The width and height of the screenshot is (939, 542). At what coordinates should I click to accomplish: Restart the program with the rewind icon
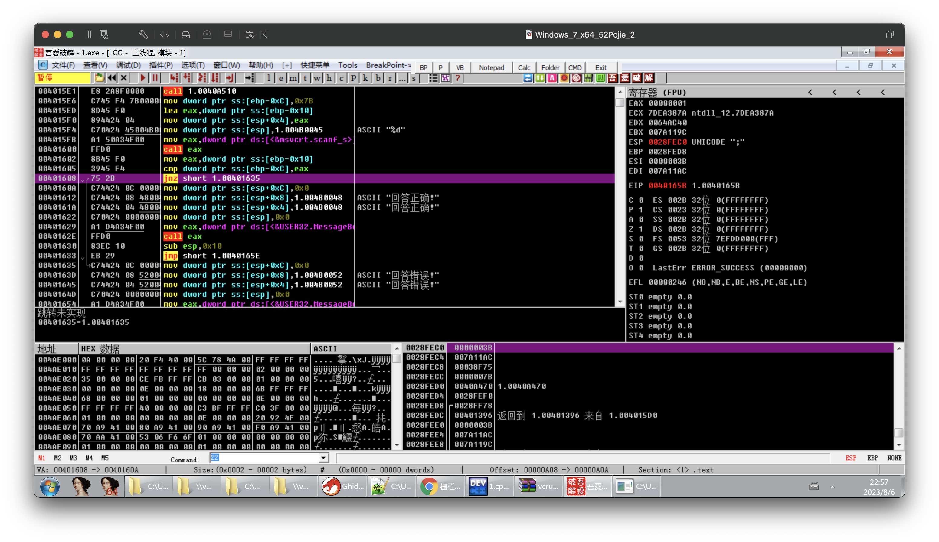click(112, 78)
